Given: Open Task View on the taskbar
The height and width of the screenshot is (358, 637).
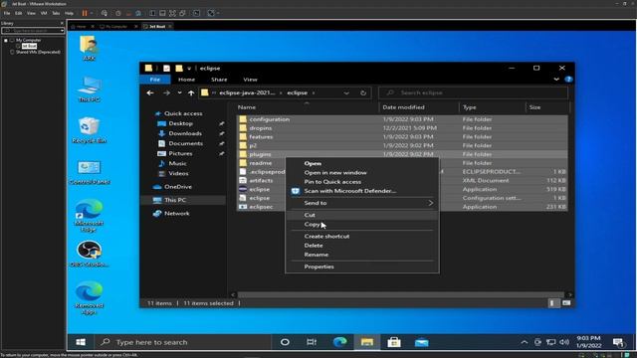Looking at the screenshot, I should pos(312,342).
